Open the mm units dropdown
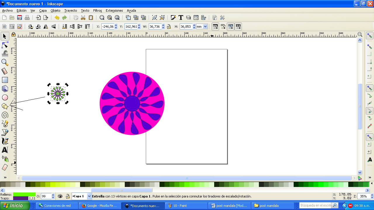Viewport: 374px width, 210px height. click(x=205, y=27)
